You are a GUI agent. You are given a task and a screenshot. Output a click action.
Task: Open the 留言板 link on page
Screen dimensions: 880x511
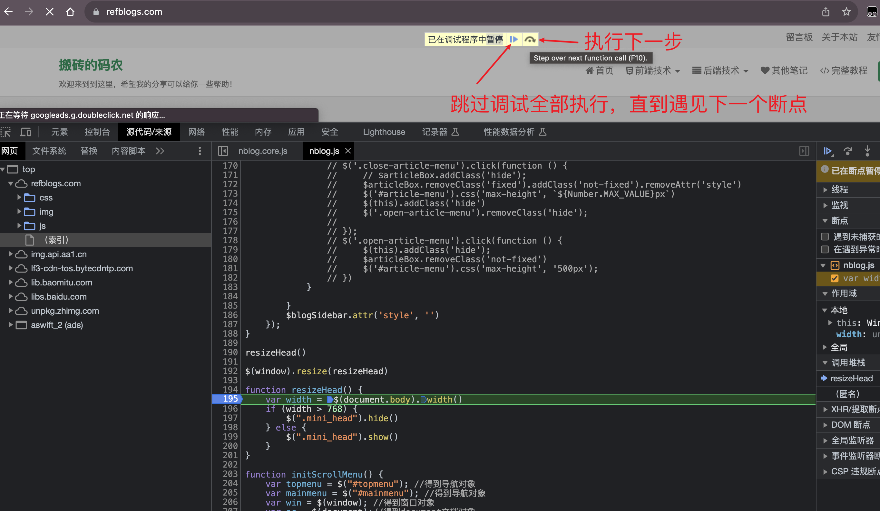[x=799, y=37]
